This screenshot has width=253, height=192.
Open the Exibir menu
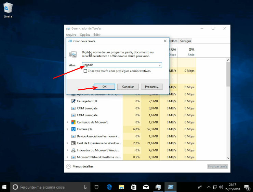[97, 35]
